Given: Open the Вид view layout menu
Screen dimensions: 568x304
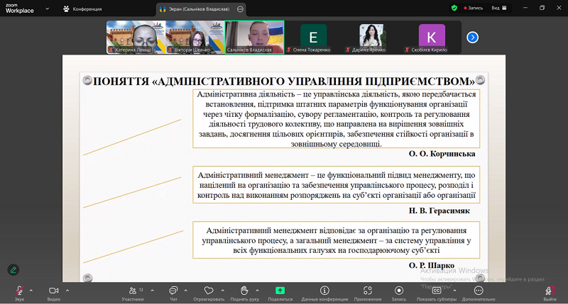Looking at the screenshot, I should coord(499,8).
